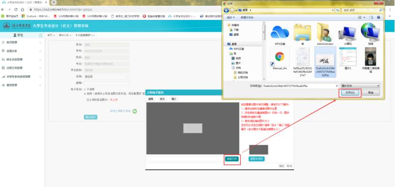Select the 不启用 radio button
Image resolution: width=395 pixels, height=187 pixels.
pyautogui.click(x=85, y=89)
